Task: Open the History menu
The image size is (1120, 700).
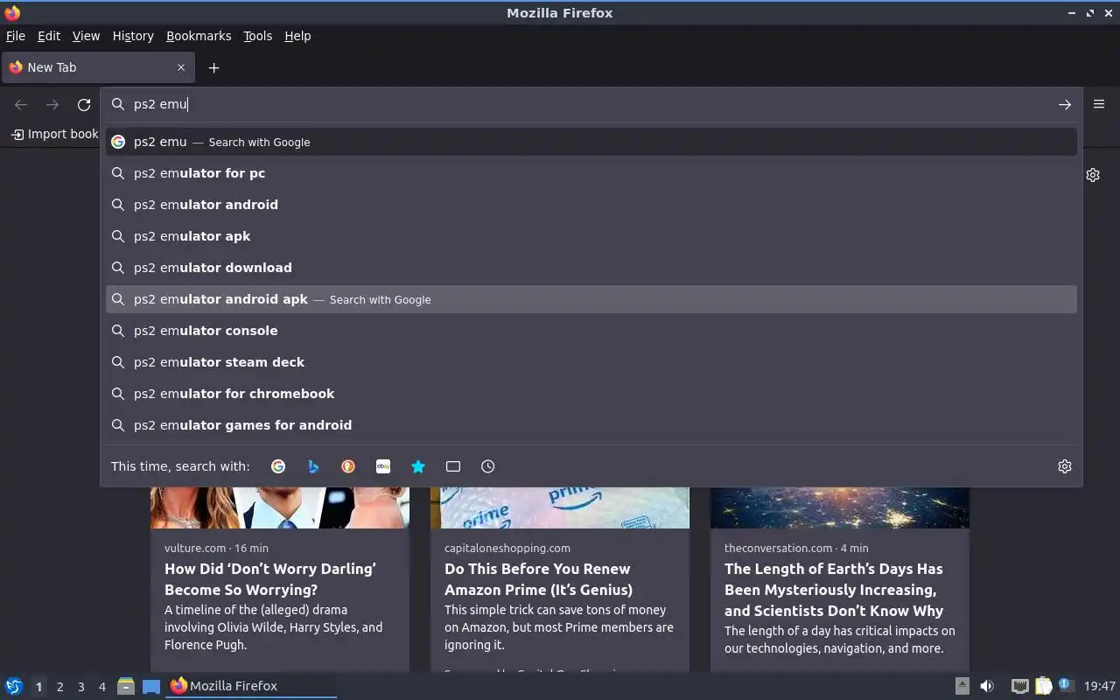Action: pos(133,36)
